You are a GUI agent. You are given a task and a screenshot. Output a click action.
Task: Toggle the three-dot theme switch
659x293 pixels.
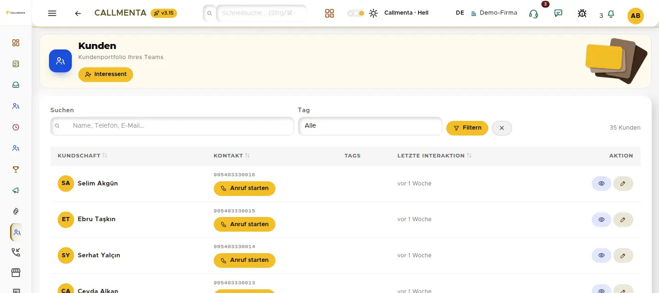356,13
